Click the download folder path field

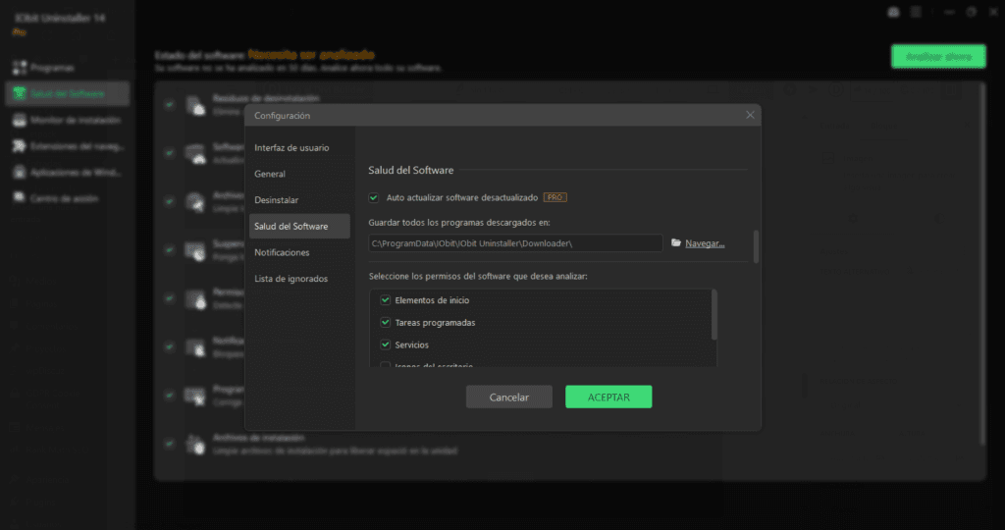click(515, 243)
